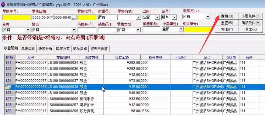
Task: Expand the 零售方式 dropdown
Action: (x=139, y=17)
